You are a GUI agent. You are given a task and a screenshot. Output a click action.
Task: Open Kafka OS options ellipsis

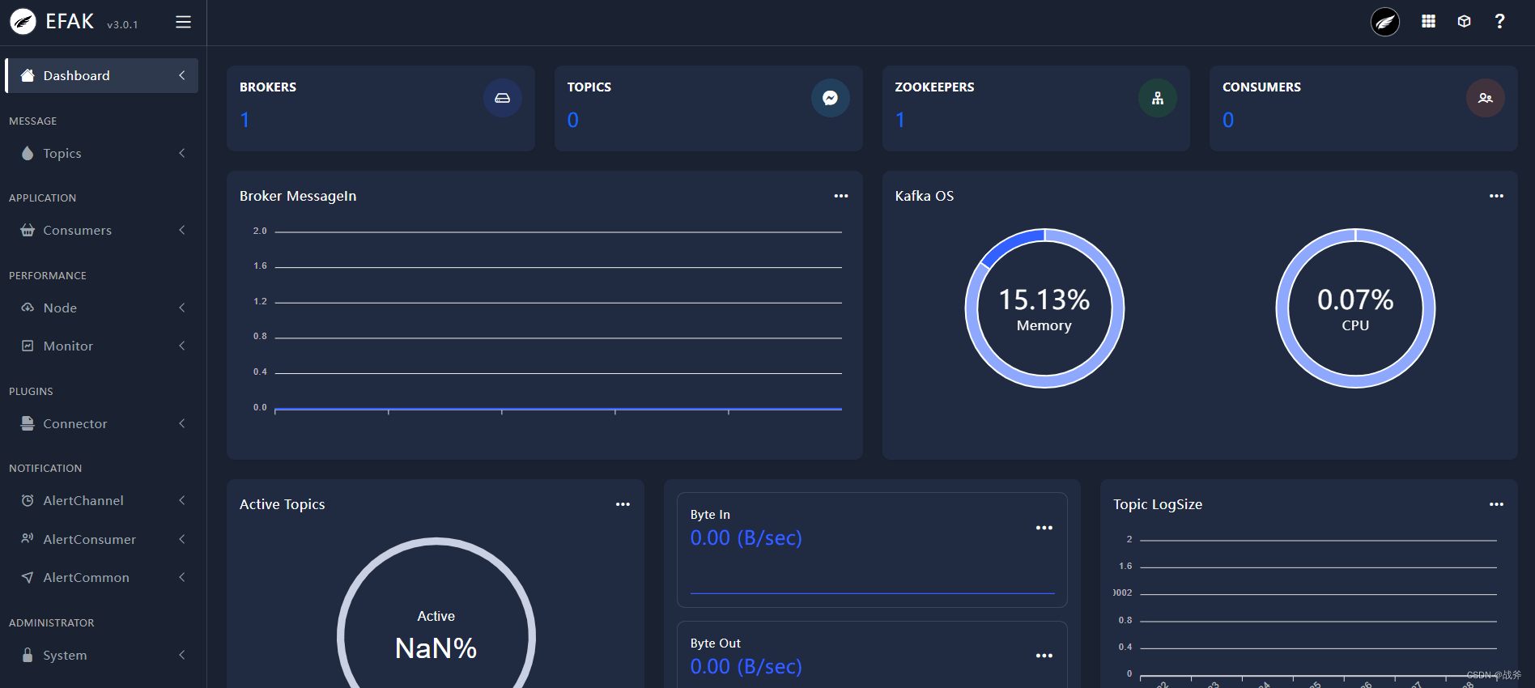pos(1496,196)
